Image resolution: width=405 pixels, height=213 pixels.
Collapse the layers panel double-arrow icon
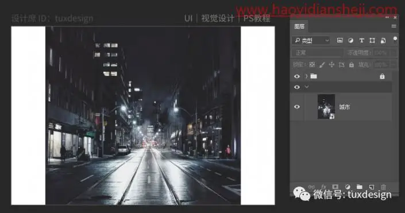coord(387,17)
